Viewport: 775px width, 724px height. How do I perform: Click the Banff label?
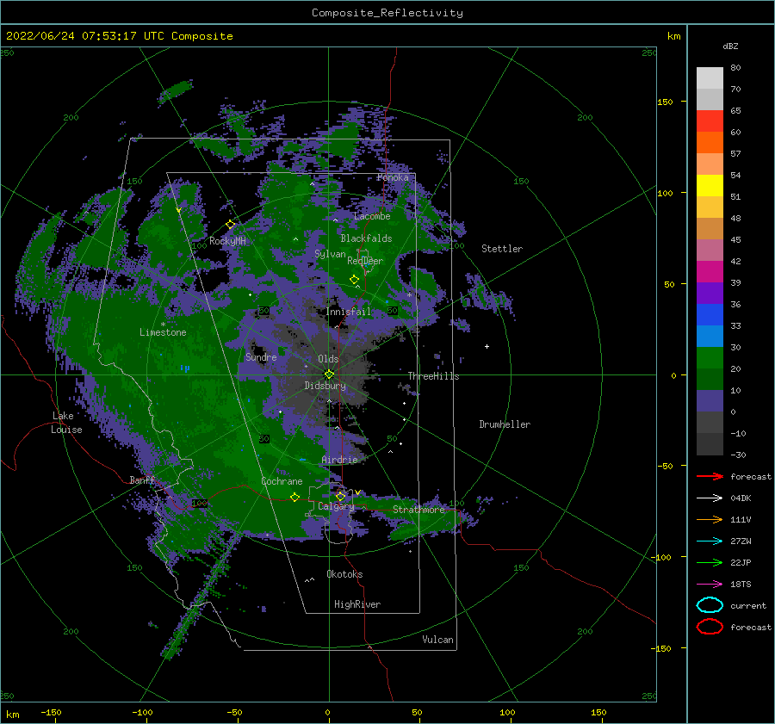(142, 480)
